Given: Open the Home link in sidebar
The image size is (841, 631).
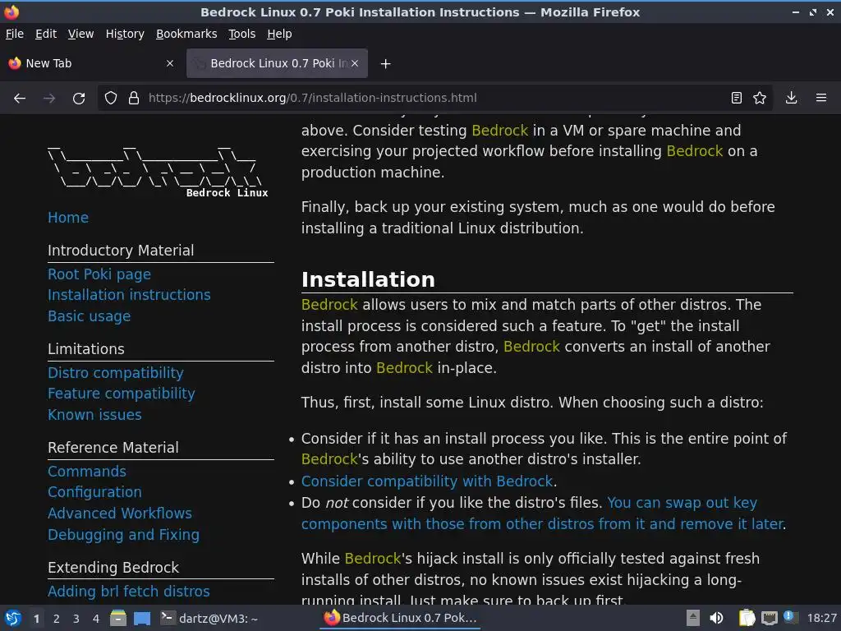Looking at the screenshot, I should (x=68, y=217).
